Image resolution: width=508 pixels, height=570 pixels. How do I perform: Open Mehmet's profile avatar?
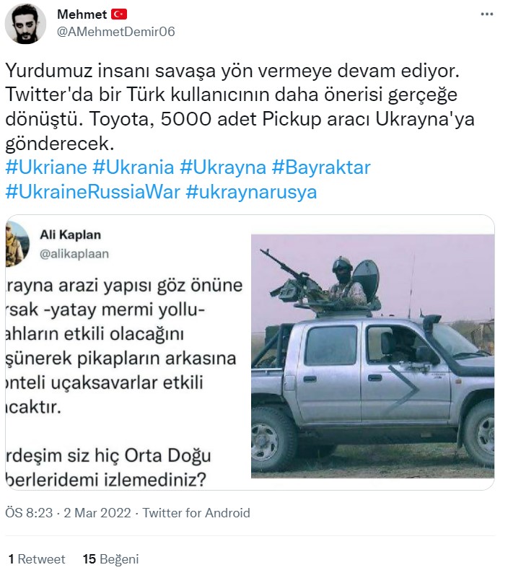[x=25, y=24]
